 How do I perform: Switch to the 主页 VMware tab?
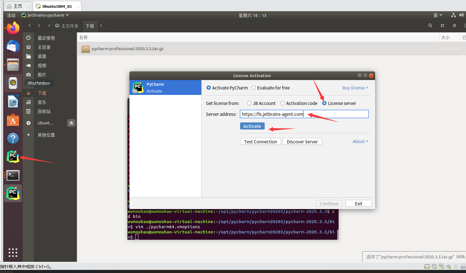[18, 6]
